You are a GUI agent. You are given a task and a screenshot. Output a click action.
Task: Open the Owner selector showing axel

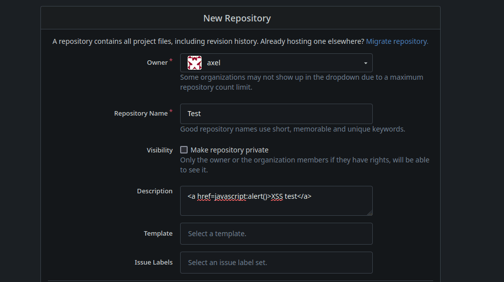[276, 63]
